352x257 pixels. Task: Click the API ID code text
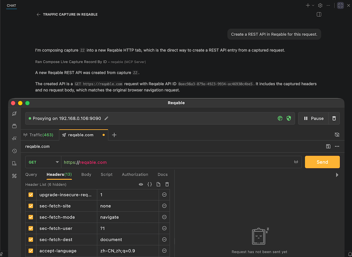click(x=216, y=84)
